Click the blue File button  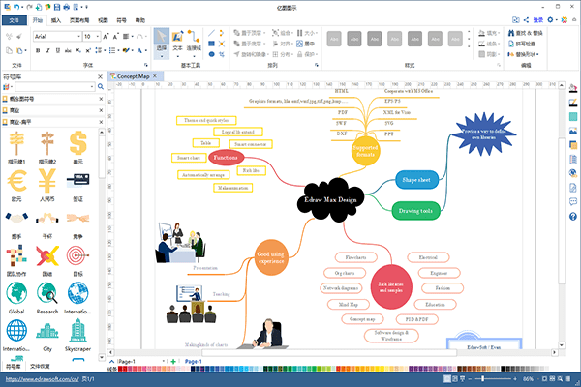click(x=15, y=20)
